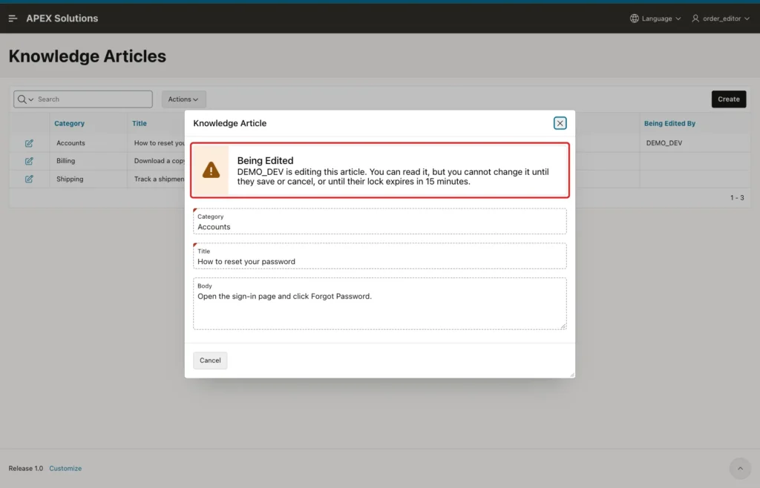
Task: Click the APEX Solutions app title
Action: pyautogui.click(x=62, y=19)
